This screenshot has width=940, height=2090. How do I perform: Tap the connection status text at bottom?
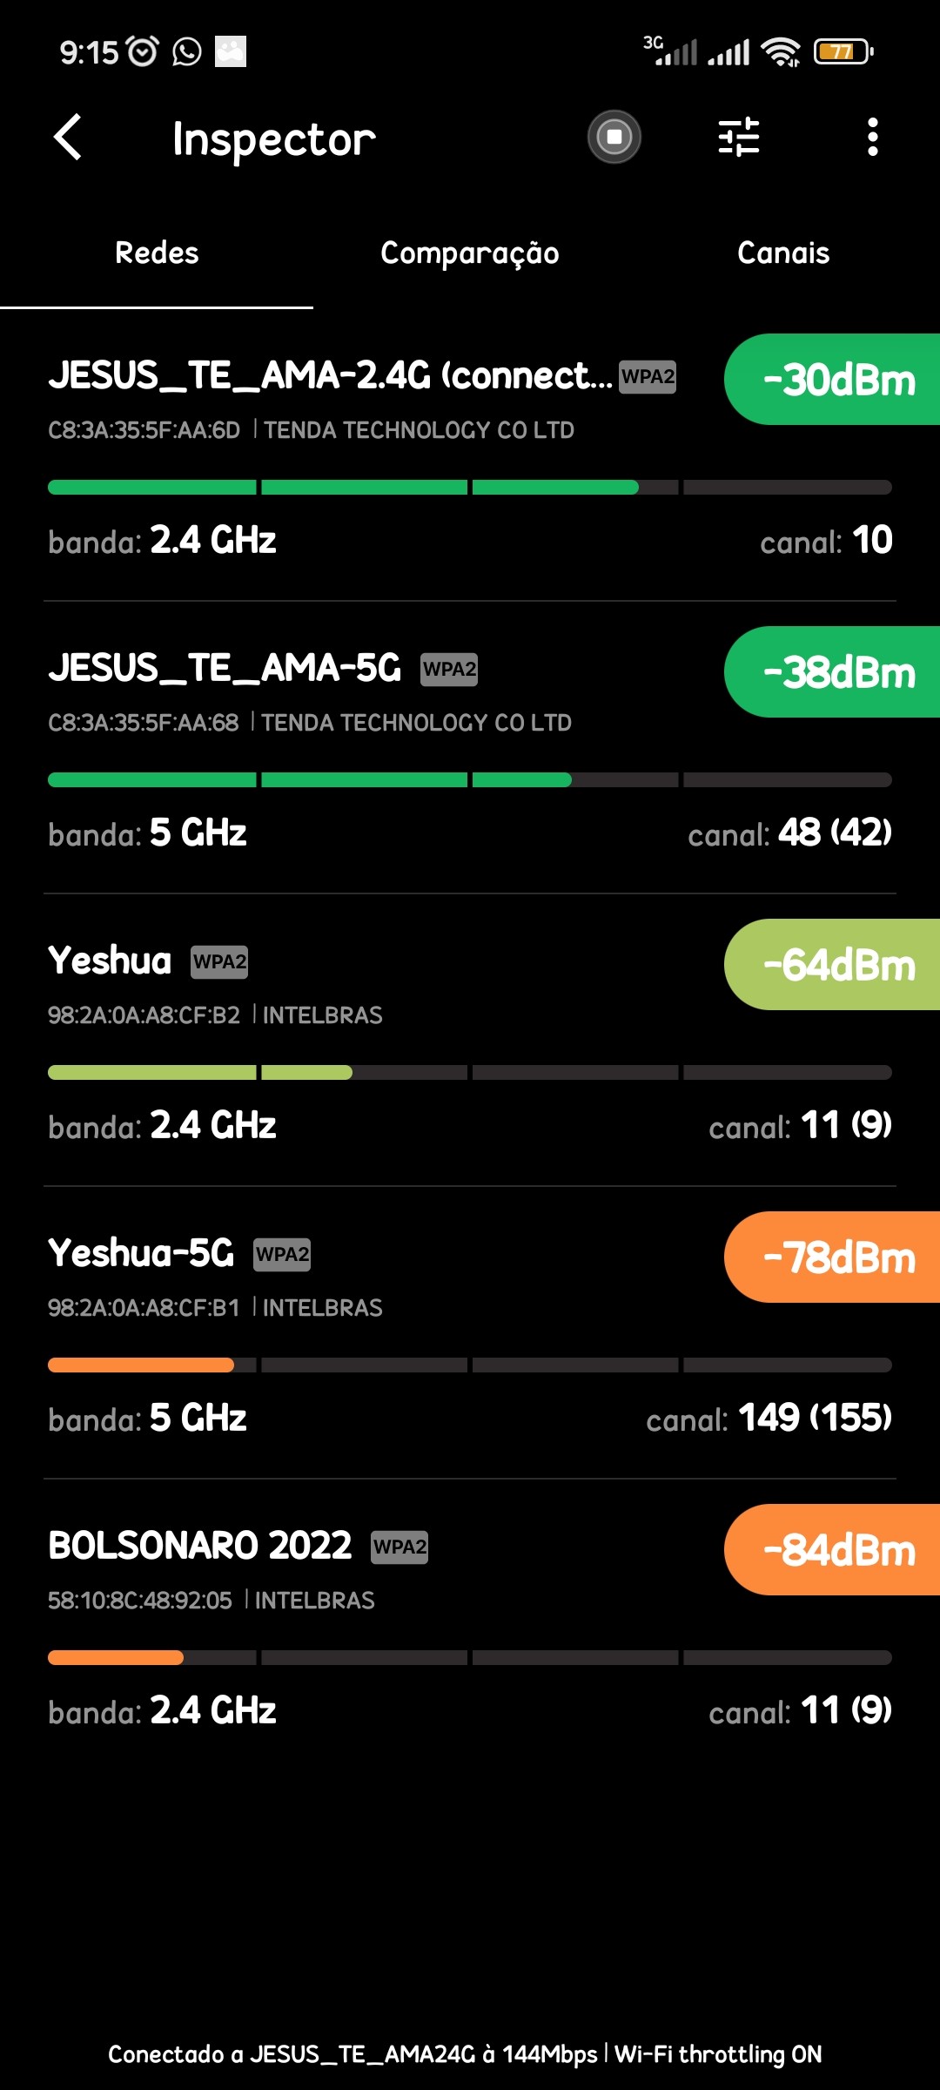(465, 2054)
